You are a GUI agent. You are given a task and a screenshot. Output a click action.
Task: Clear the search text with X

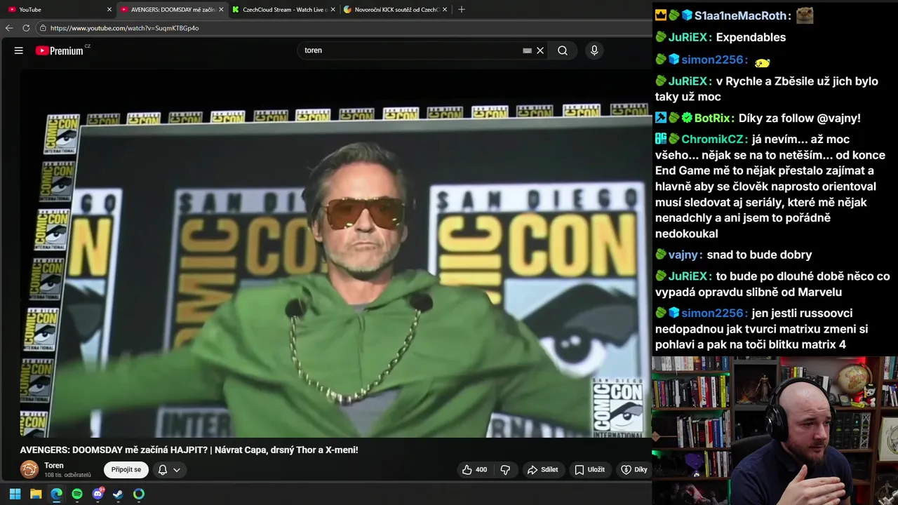[x=540, y=50]
